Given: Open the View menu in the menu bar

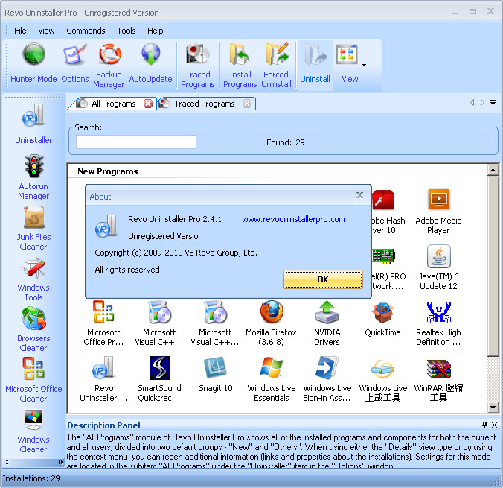Looking at the screenshot, I should pos(46,31).
